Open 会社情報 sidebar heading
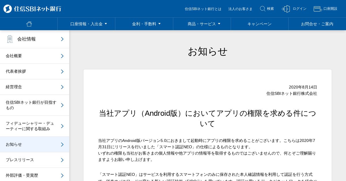This screenshot has height=181, width=346. [35, 39]
